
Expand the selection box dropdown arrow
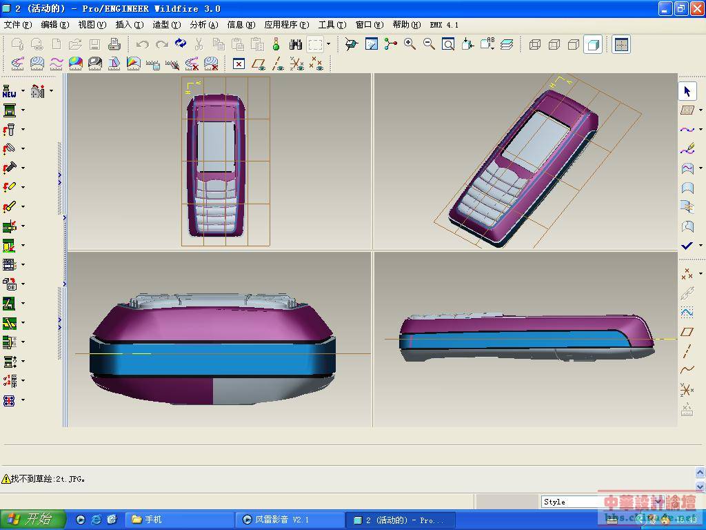tap(328, 44)
